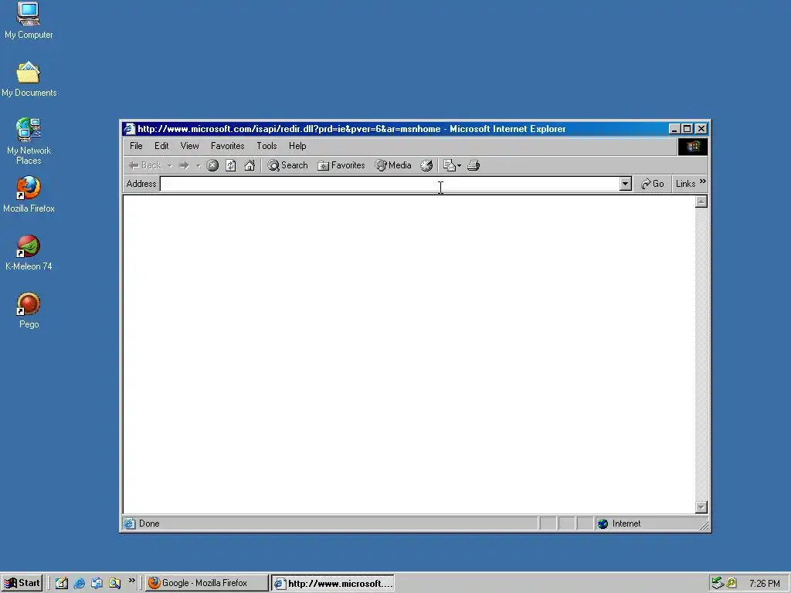The image size is (791, 593).
Task: Click the scrollbar down arrow
Action: pyautogui.click(x=701, y=507)
